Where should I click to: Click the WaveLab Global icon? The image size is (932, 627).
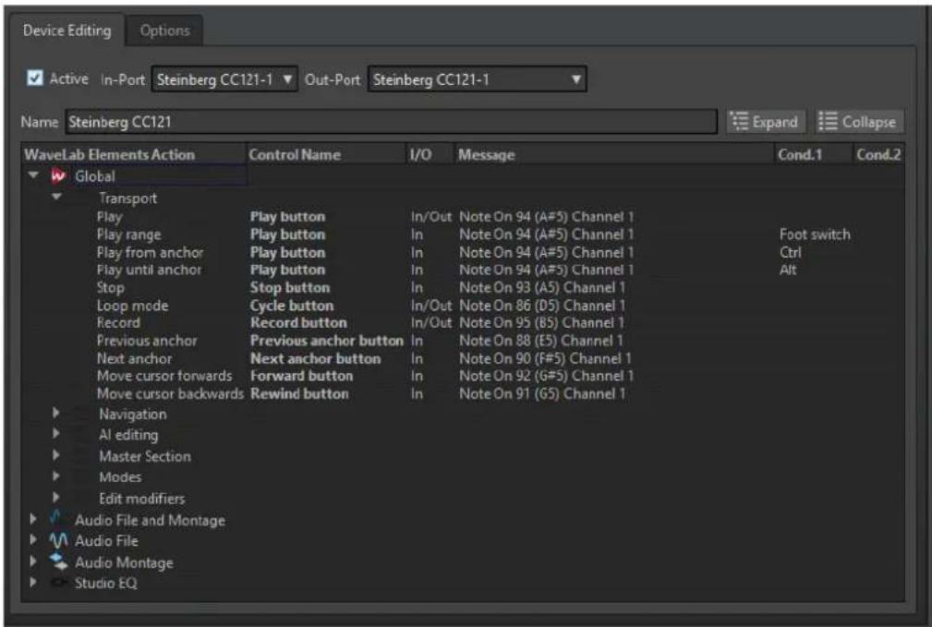[x=58, y=176]
